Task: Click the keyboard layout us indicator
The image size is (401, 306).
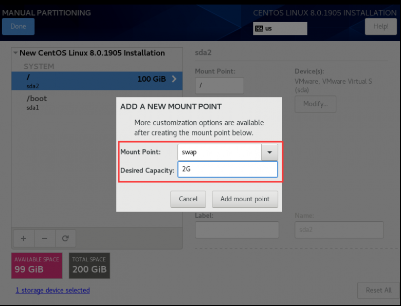Action: click(280, 29)
